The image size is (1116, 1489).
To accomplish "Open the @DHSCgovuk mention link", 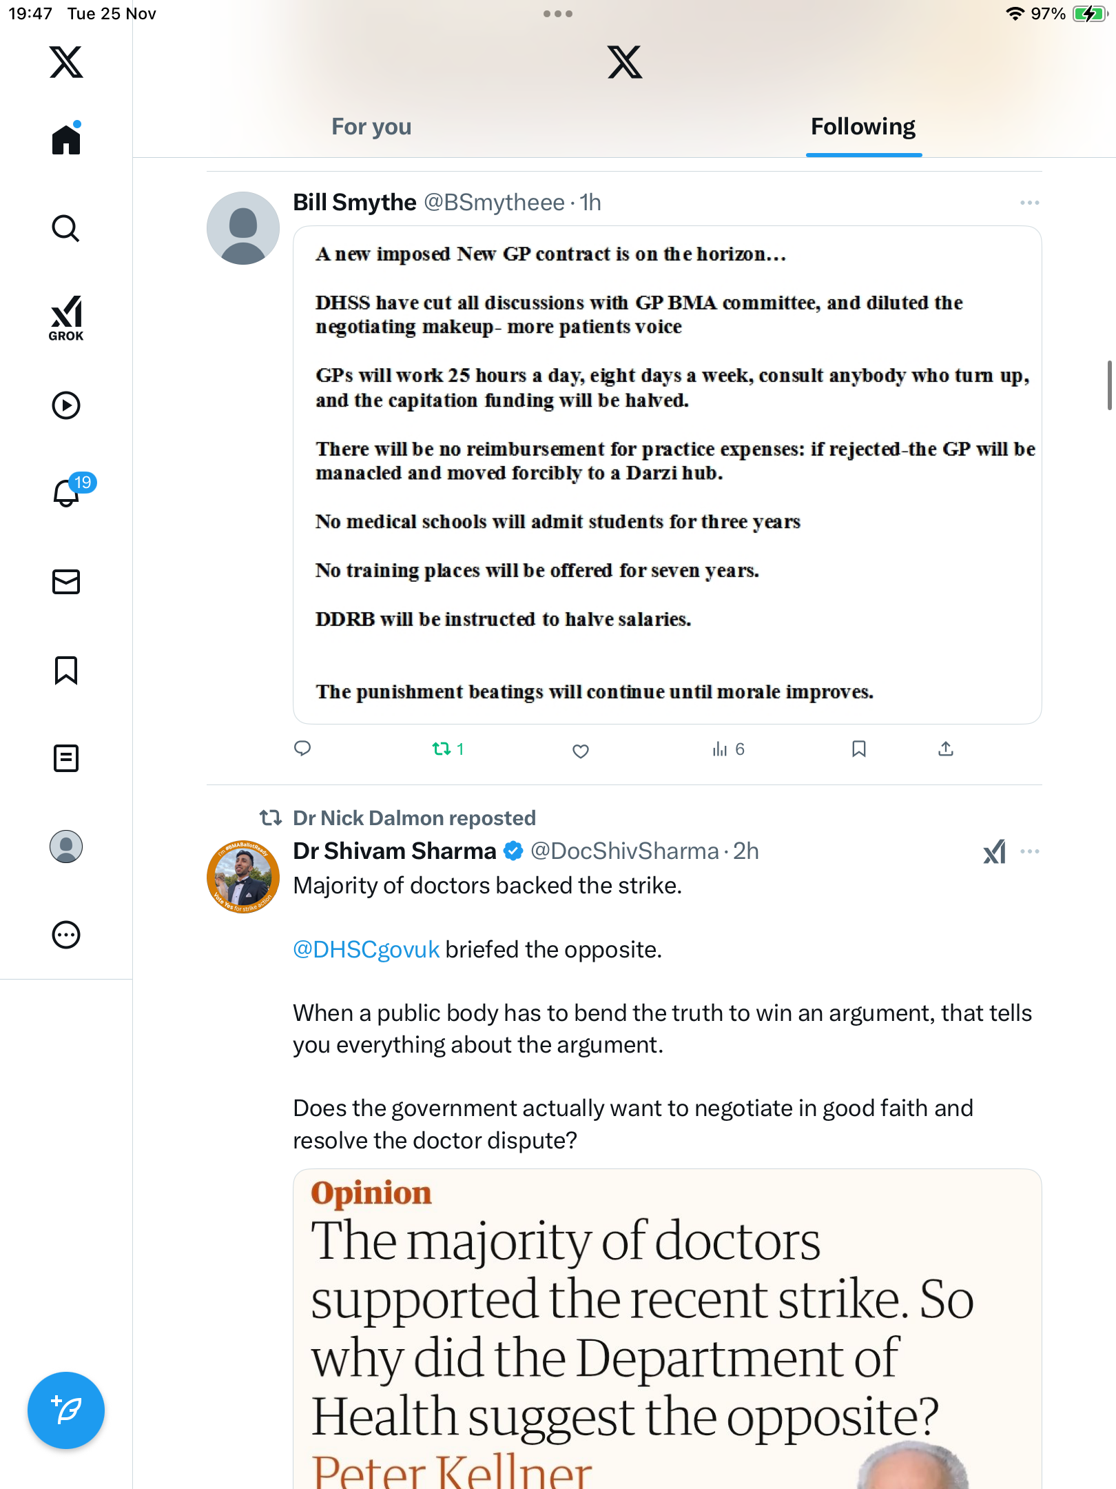I will point(366,950).
